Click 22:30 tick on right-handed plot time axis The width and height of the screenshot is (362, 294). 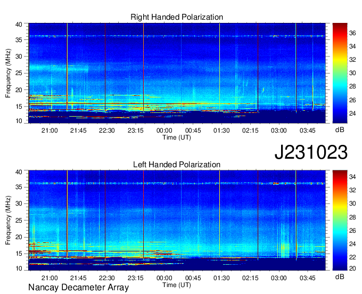tap(107, 130)
